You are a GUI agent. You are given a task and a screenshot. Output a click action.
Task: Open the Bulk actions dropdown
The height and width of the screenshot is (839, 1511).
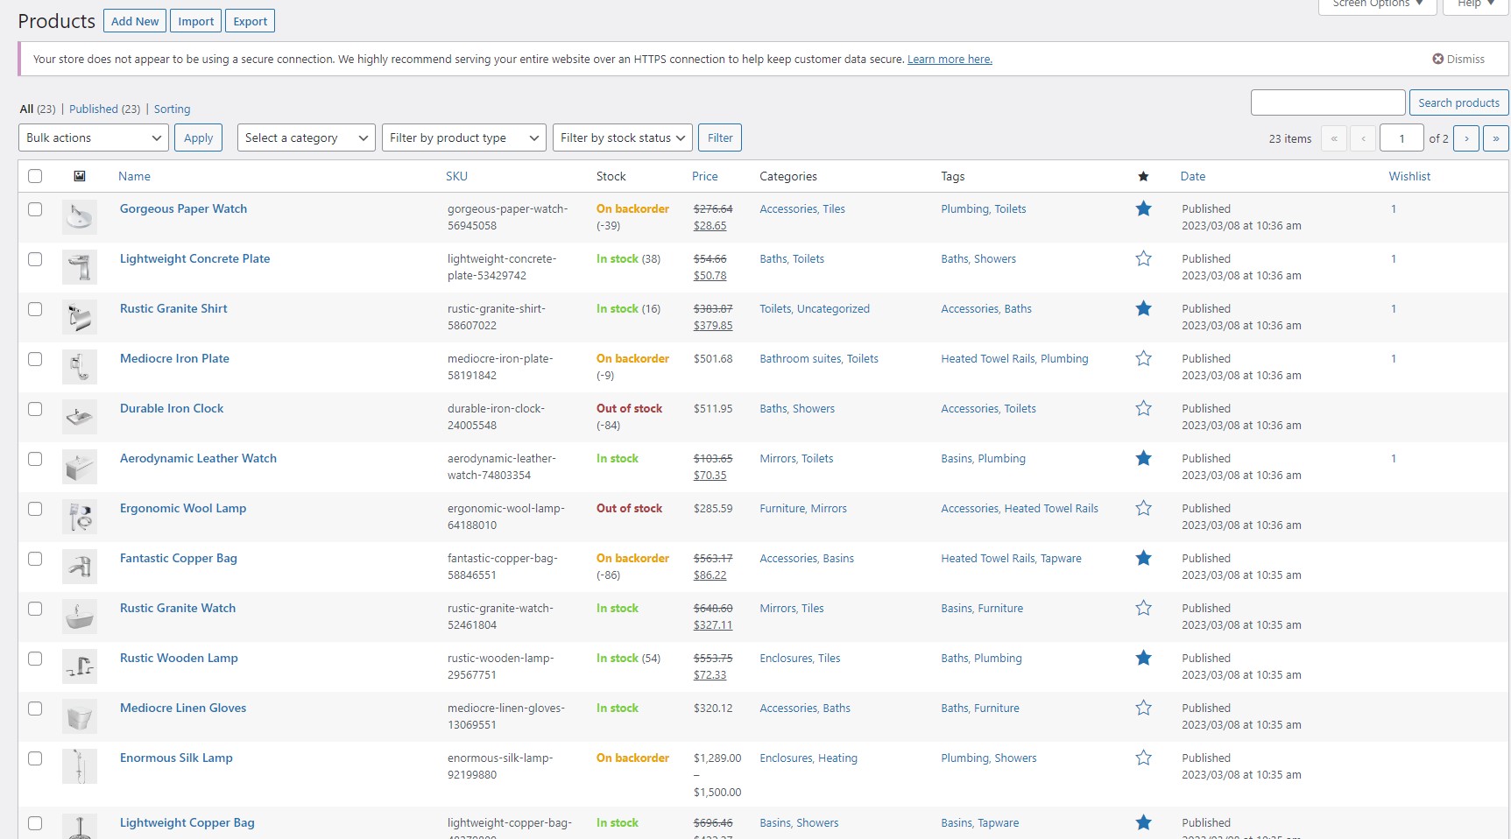(x=93, y=138)
